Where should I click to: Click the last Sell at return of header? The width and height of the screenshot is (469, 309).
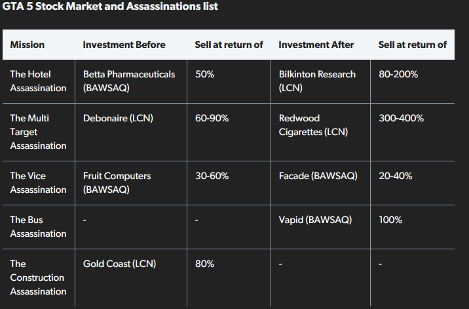point(413,45)
